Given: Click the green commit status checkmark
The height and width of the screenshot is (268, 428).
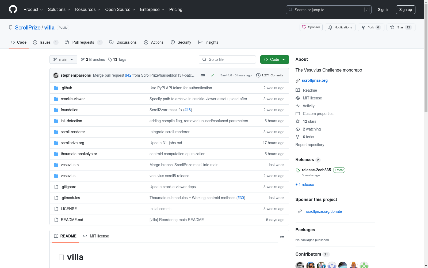Looking at the screenshot, I should click(212, 75).
